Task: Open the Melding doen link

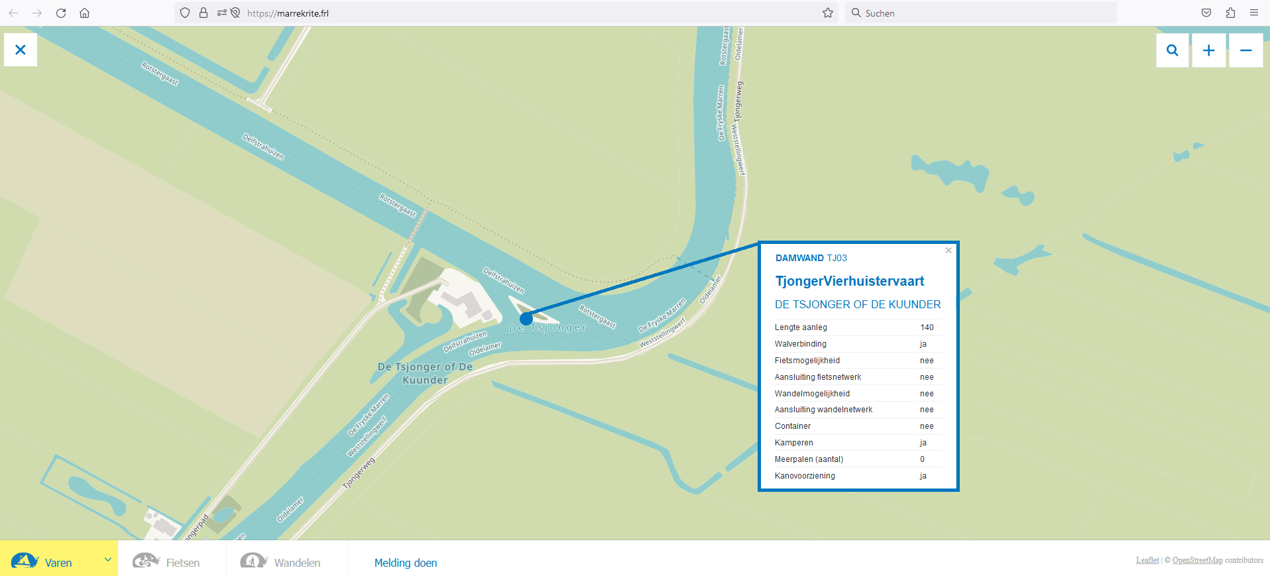Action: point(406,563)
